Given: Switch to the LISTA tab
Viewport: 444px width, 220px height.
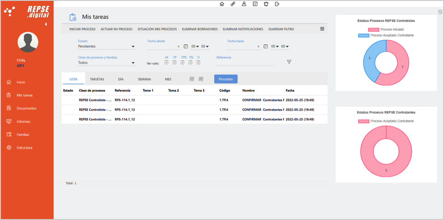Looking at the screenshot, I should tap(74, 79).
